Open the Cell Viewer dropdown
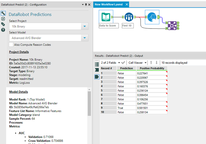Image resolution: width=206 pixels, height=144 pixels. click(x=146, y=63)
